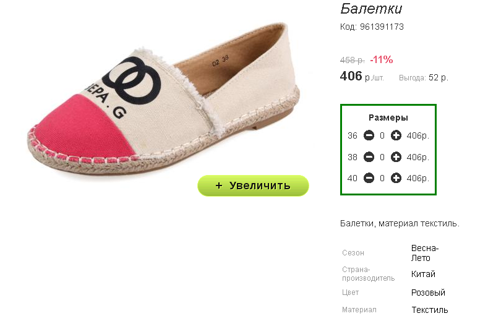Click the size 38 quantity value

(x=382, y=157)
